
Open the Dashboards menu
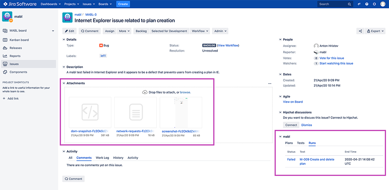click(x=51, y=4)
